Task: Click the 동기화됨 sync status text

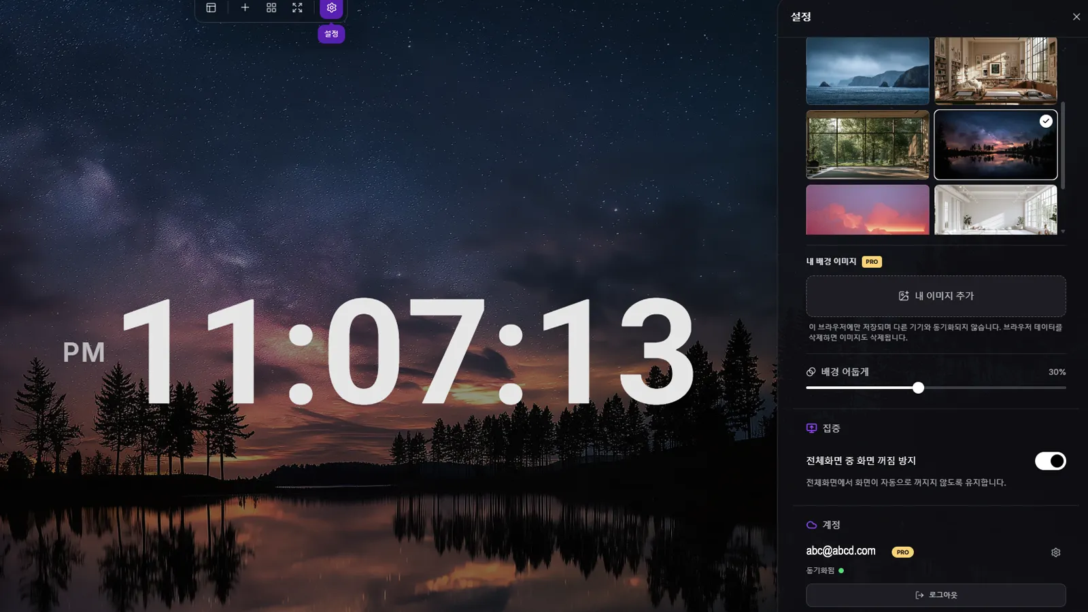Action: pos(820,571)
